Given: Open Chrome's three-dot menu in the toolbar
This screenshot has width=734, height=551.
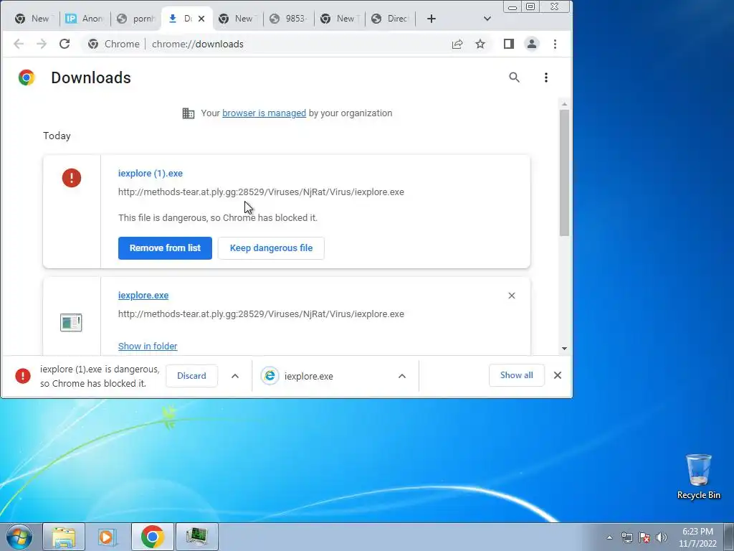Looking at the screenshot, I should pyautogui.click(x=556, y=44).
